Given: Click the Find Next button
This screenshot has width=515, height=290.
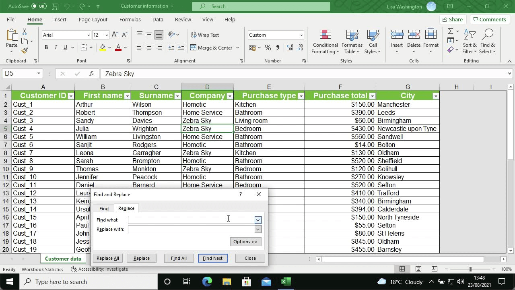Looking at the screenshot, I should coord(212,258).
